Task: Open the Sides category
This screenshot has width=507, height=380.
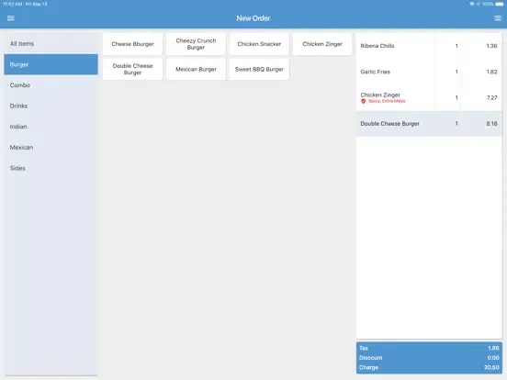Action: (51, 168)
